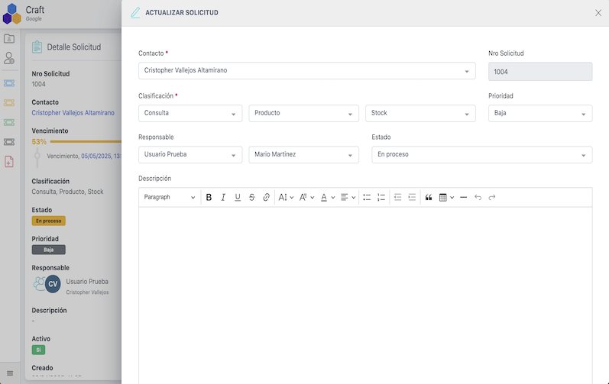Open the Estado dropdown showing En proceso
The image size is (609, 384).
click(x=482, y=154)
